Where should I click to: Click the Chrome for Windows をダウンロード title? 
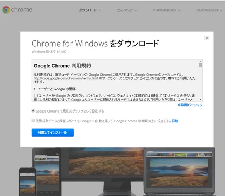95,43
